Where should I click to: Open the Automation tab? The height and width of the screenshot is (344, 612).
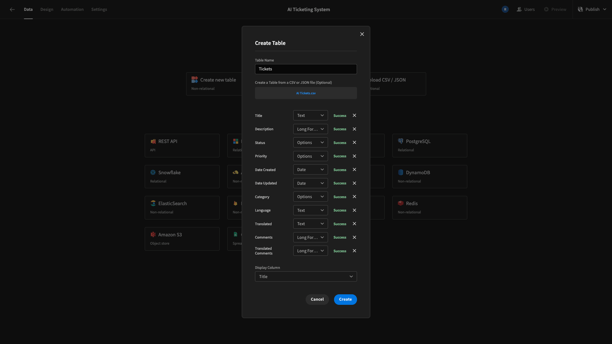tap(72, 9)
